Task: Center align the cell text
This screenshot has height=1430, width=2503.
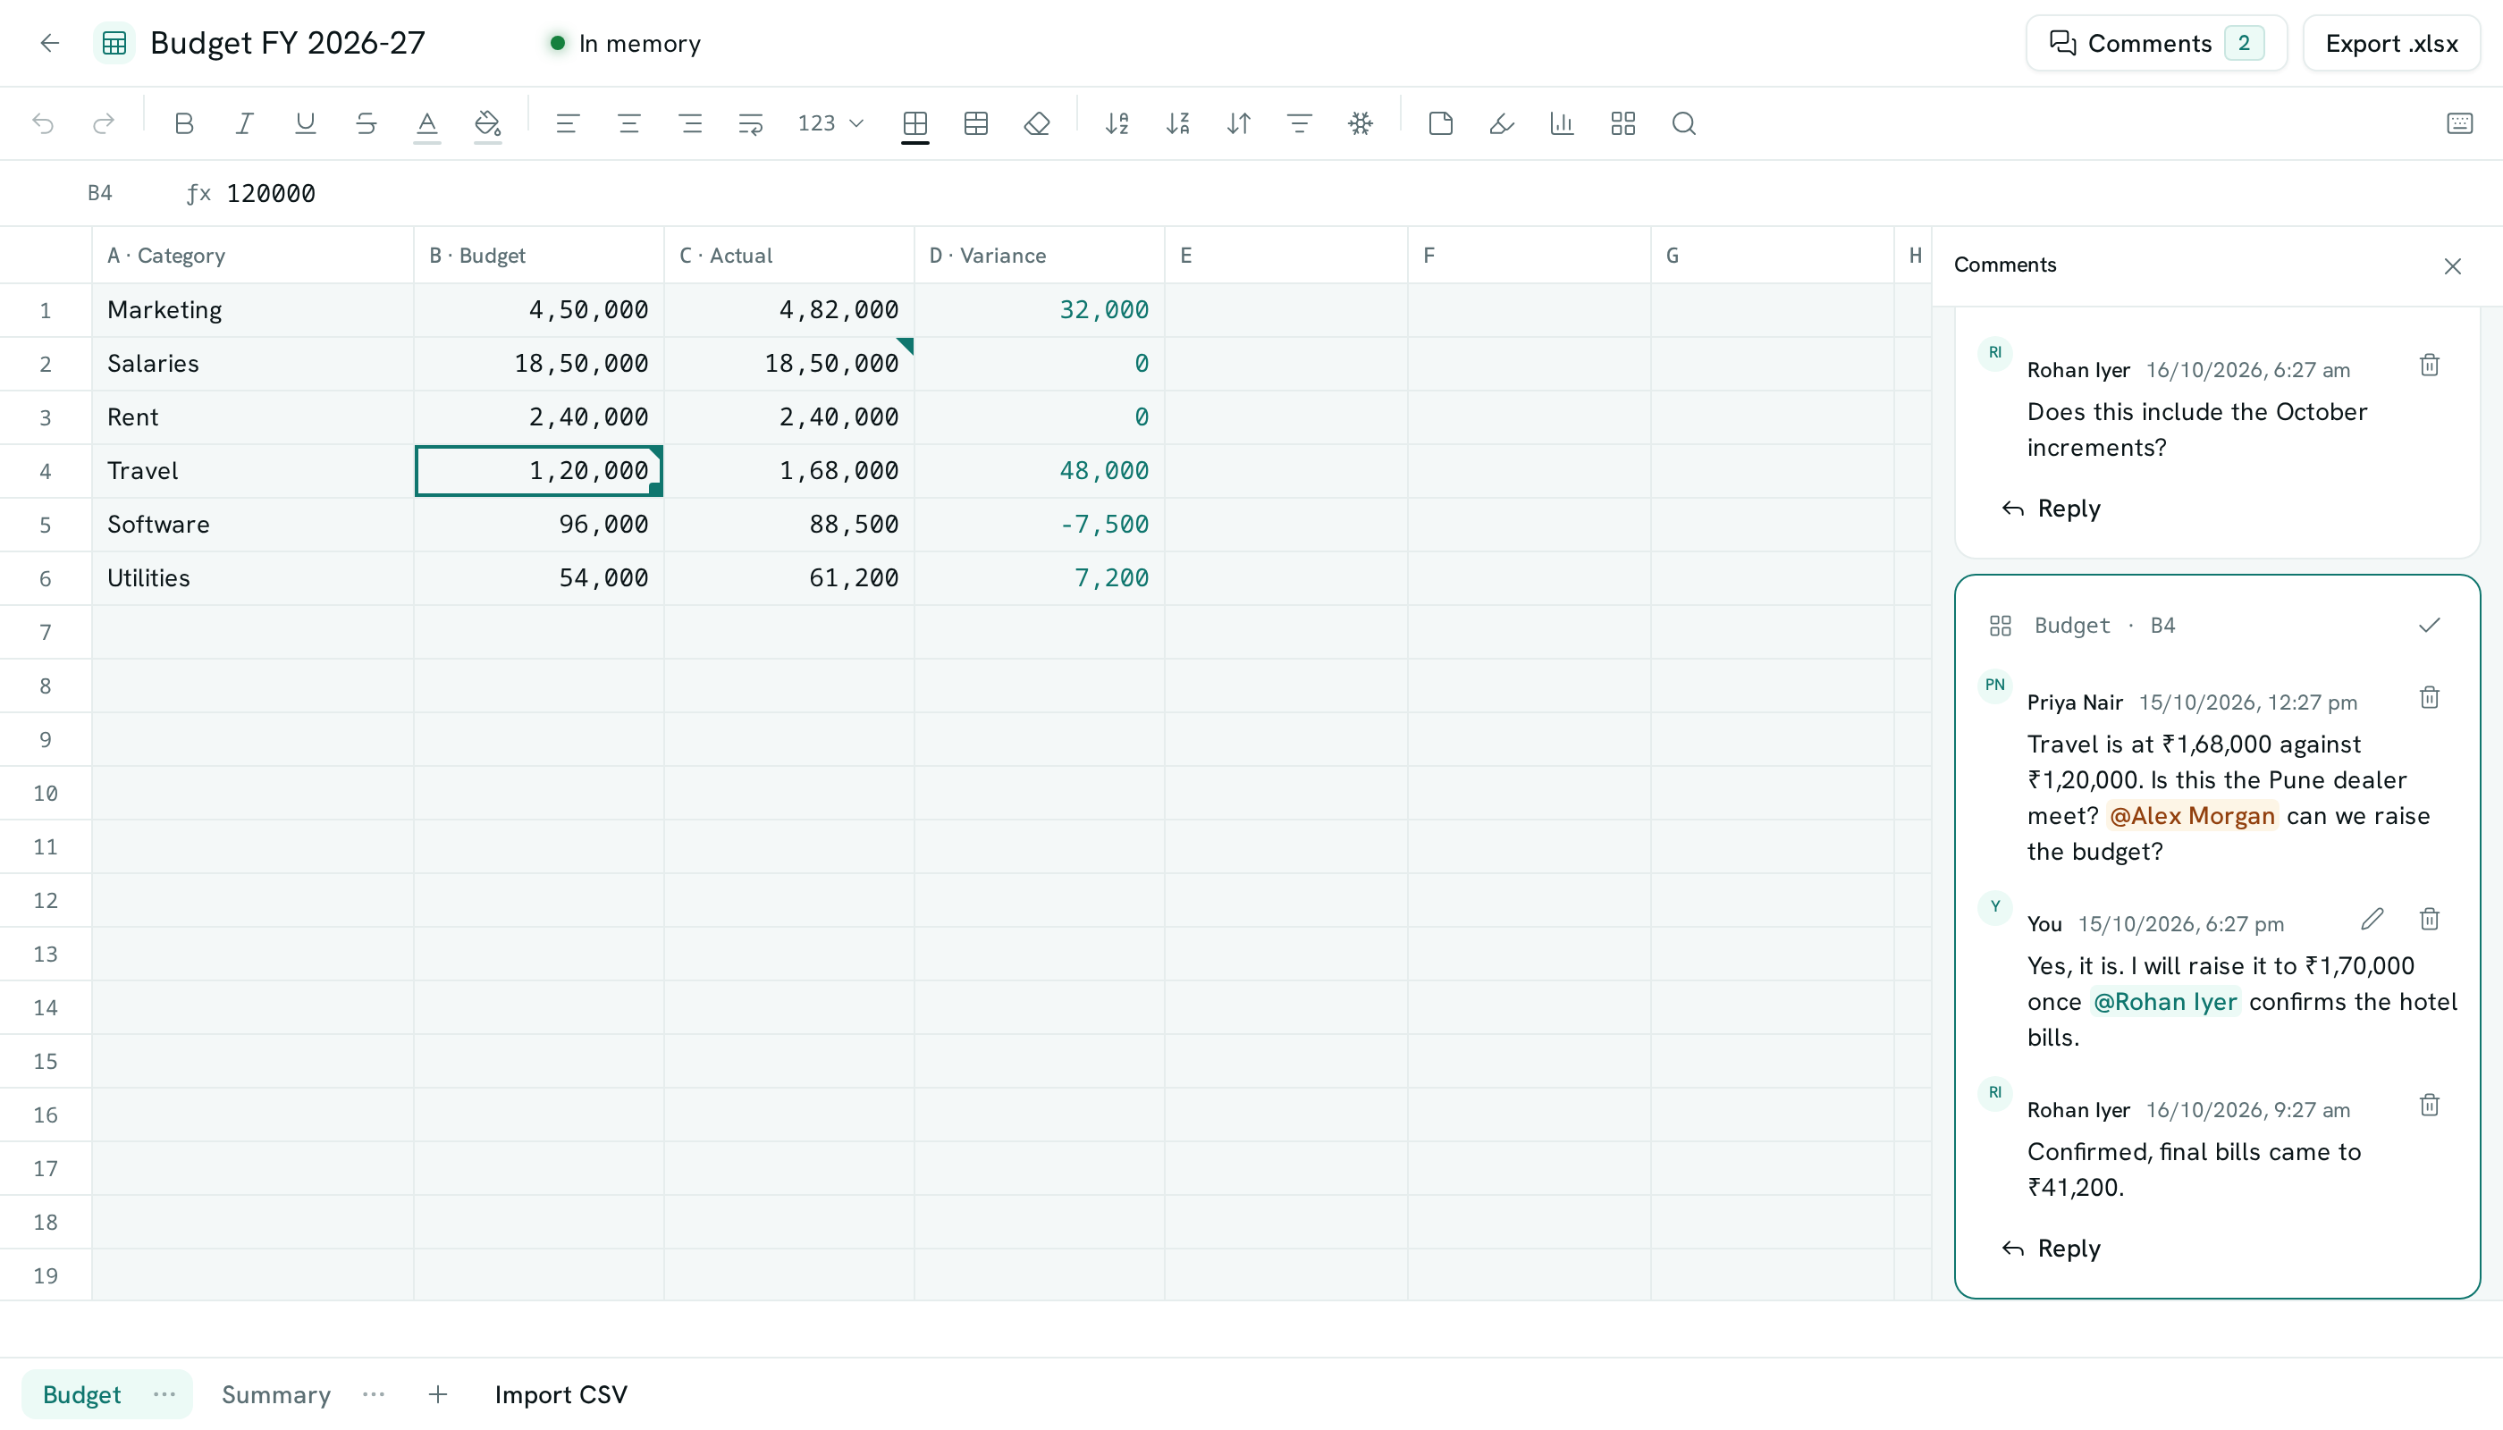Action: coord(628,123)
